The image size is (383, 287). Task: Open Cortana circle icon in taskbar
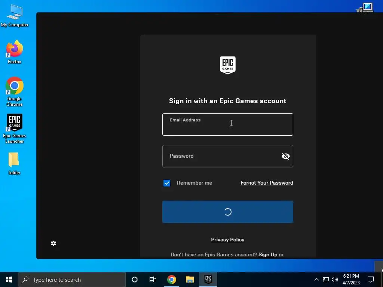pyautogui.click(x=135, y=280)
